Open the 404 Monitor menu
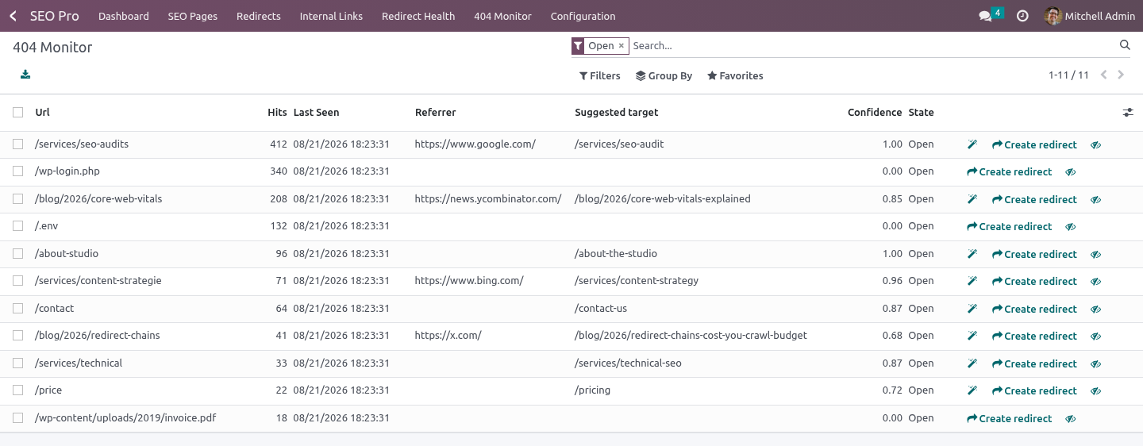This screenshot has width=1143, height=446. coord(502,16)
